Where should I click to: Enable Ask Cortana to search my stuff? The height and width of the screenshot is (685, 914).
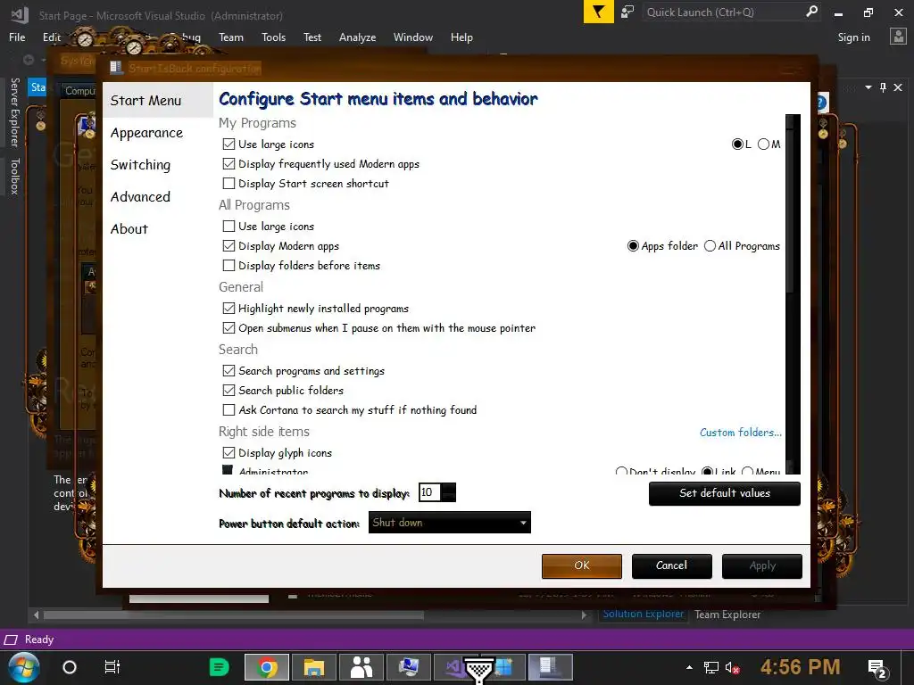click(x=229, y=410)
